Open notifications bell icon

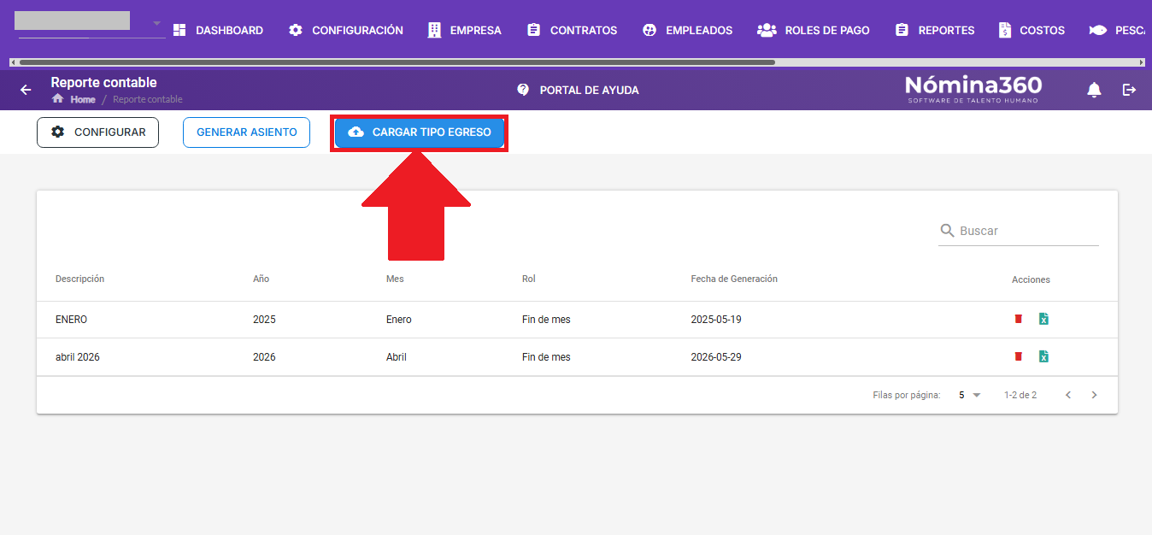[x=1094, y=90]
